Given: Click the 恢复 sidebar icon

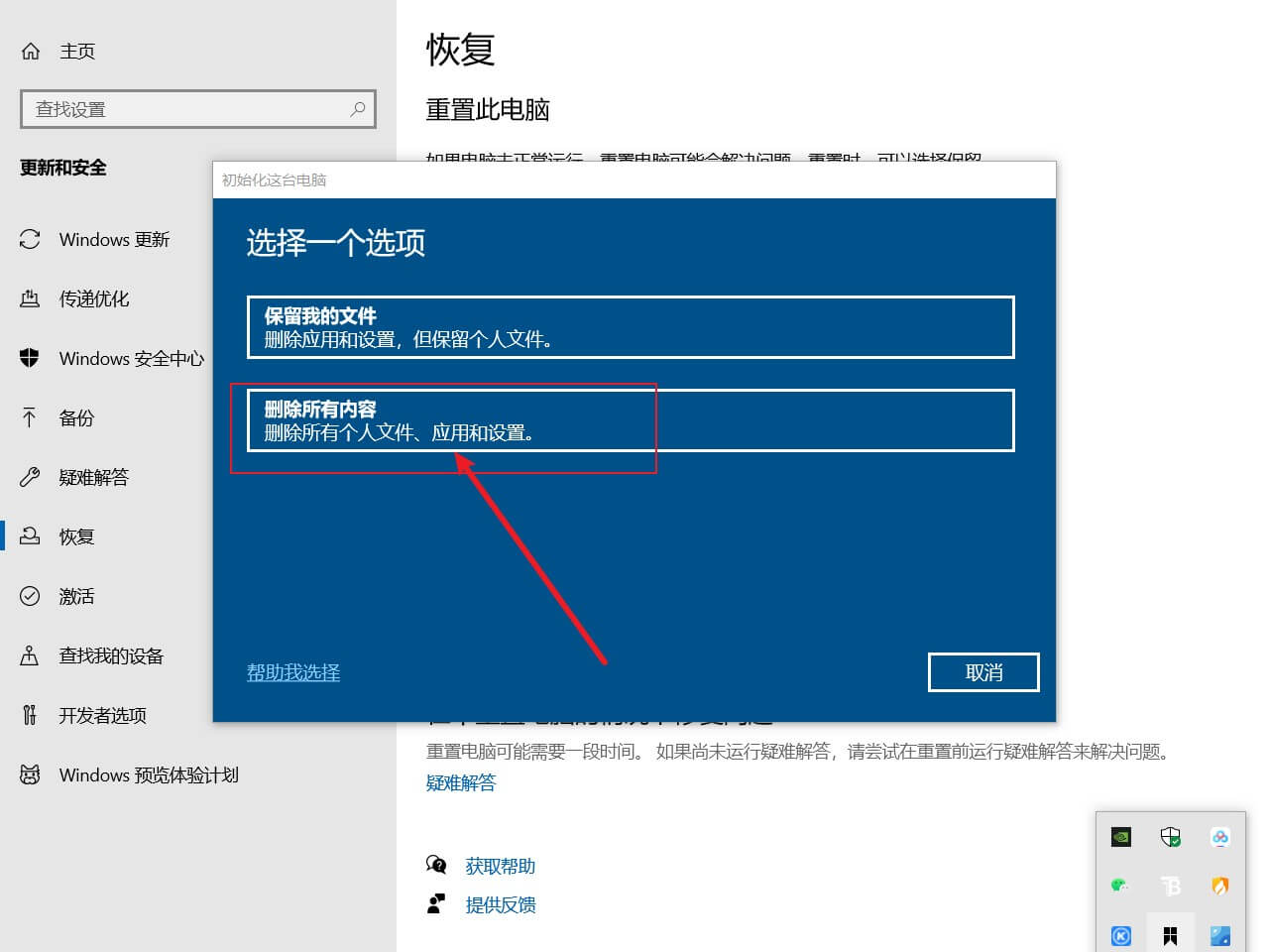Looking at the screenshot, I should pyautogui.click(x=30, y=536).
